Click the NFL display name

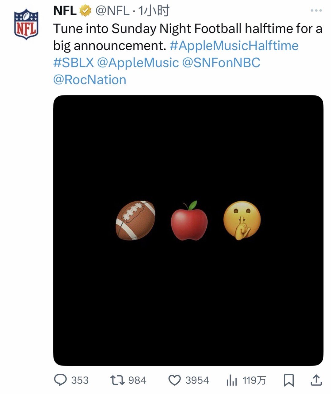click(x=65, y=11)
